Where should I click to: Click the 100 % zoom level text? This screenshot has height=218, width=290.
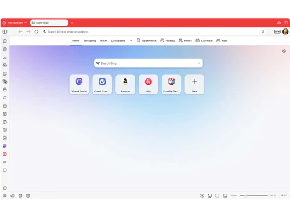click(x=273, y=196)
